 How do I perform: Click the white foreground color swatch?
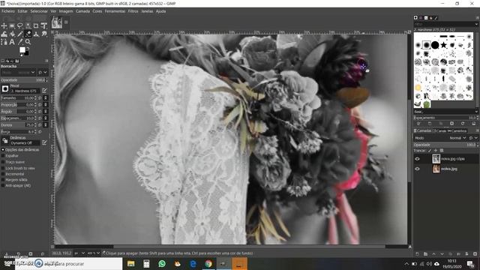(22, 49)
